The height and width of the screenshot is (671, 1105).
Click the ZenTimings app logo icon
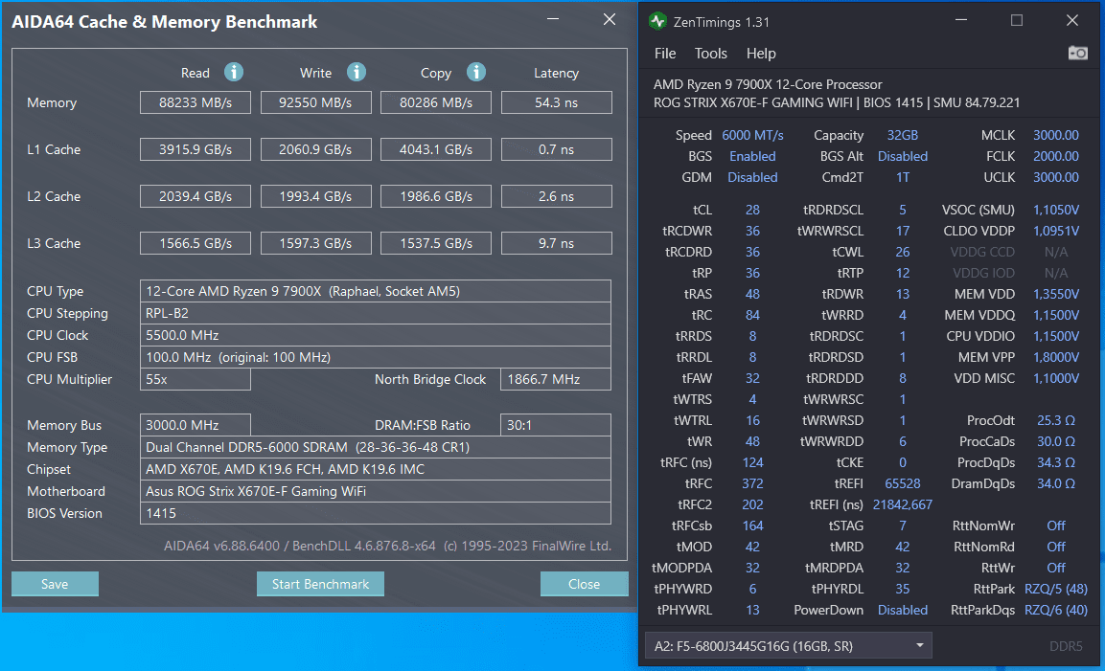pyautogui.click(x=657, y=21)
